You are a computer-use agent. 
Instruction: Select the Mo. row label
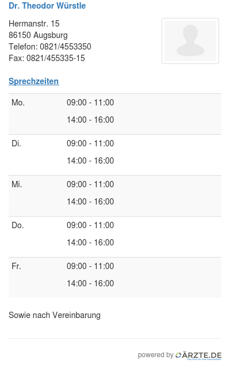pos(18,103)
